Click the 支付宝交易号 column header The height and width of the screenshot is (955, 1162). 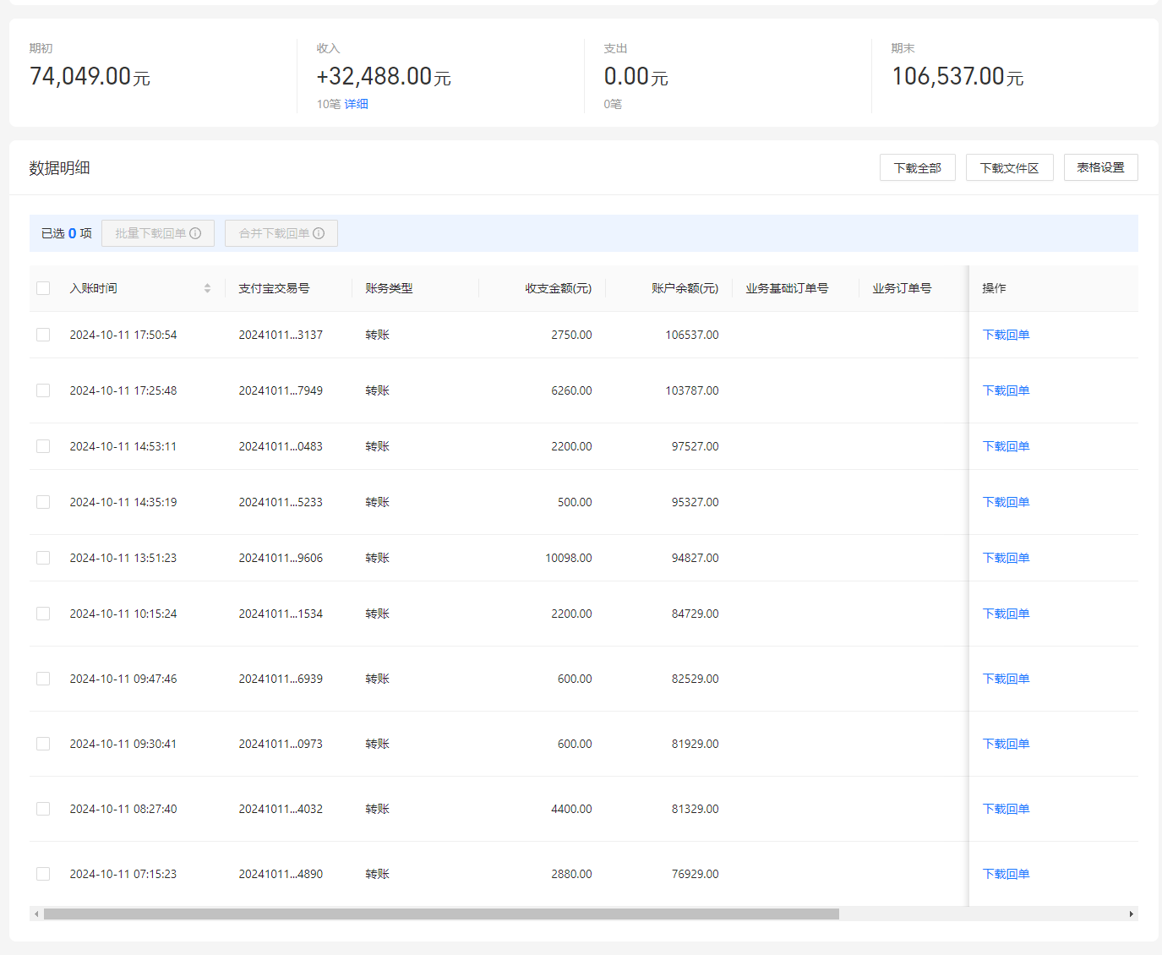(274, 288)
